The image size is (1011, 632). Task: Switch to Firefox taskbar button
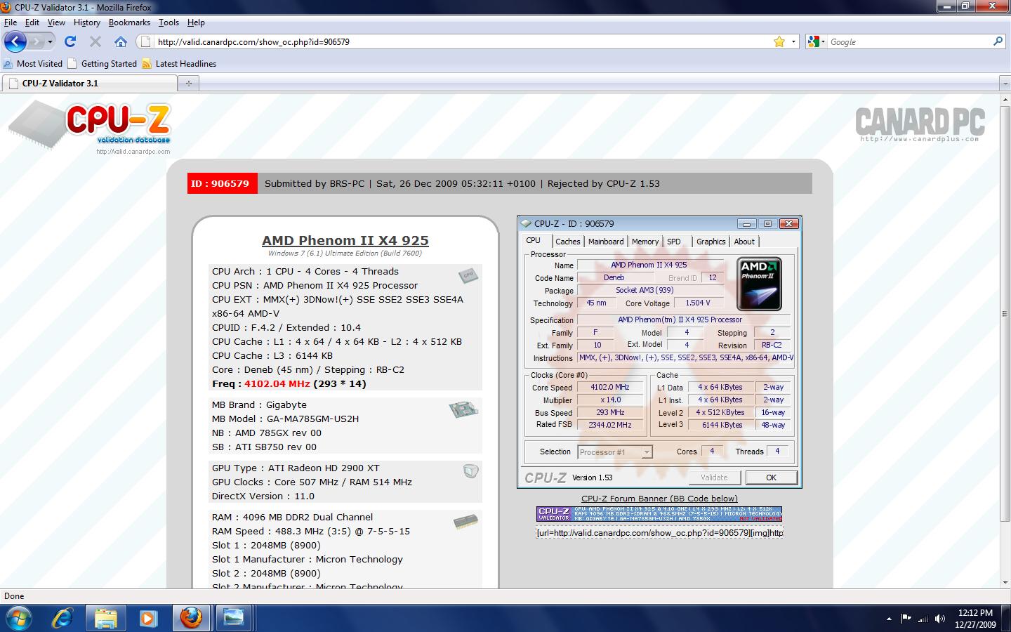191,619
